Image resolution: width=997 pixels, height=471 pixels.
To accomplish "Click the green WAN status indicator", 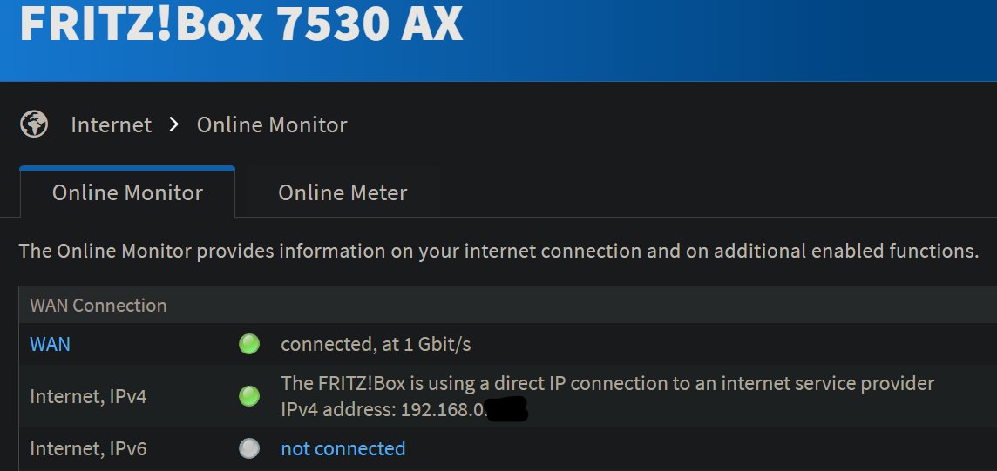I will pyautogui.click(x=249, y=344).
